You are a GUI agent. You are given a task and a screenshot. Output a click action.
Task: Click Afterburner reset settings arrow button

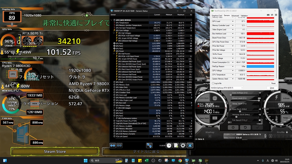point(245,127)
